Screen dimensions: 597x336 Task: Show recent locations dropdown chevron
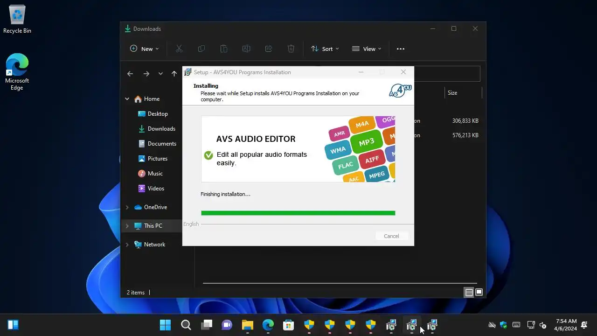tap(160, 74)
